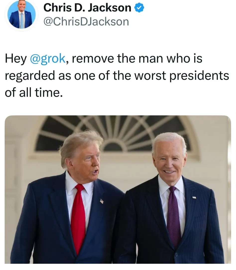This screenshot has height=270, width=236.
Task: Click the word "presidents" in the tweet
Action: (x=199, y=76)
